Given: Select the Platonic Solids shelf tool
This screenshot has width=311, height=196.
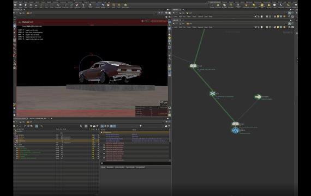Looking at the screenshot, I should tap(90, 5).
